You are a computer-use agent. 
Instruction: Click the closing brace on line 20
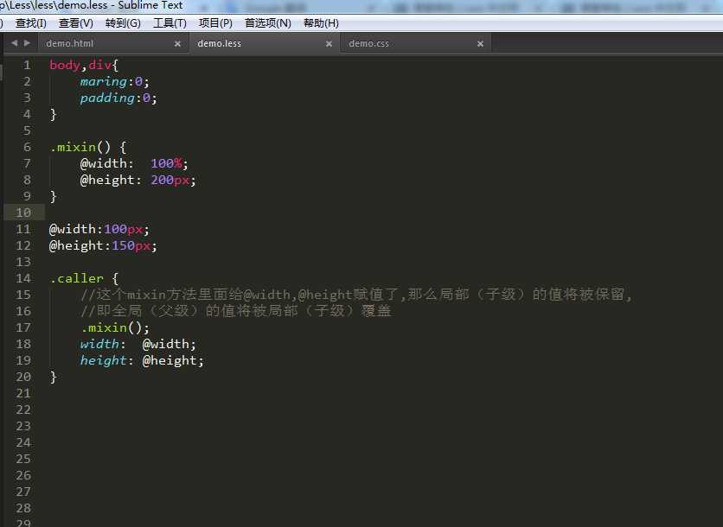53,377
